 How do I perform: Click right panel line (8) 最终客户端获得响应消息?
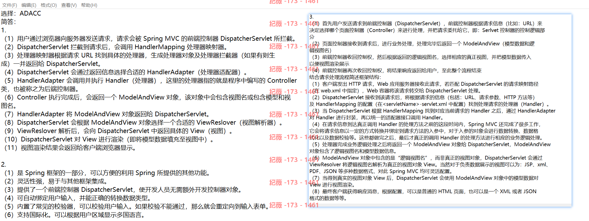424,191
